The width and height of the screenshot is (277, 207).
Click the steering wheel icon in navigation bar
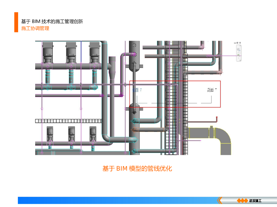tap(239, 49)
